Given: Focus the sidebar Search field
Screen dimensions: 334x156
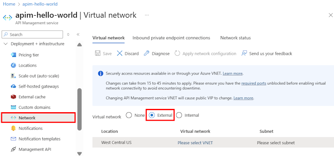Looking at the screenshot, I should coord(32,34).
